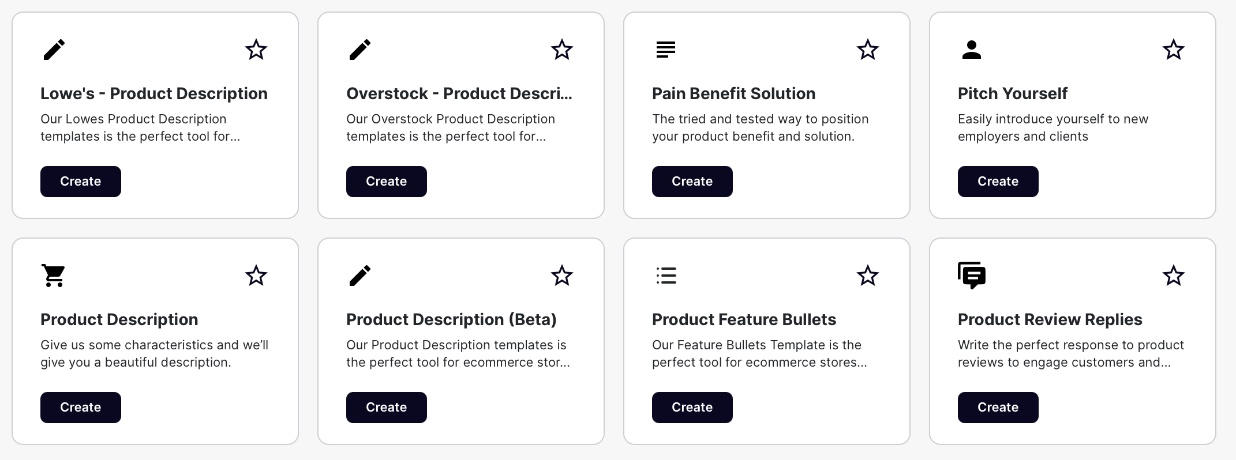
Task: Star the Pain Benefit Solution template
Action: [x=868, y=50]
